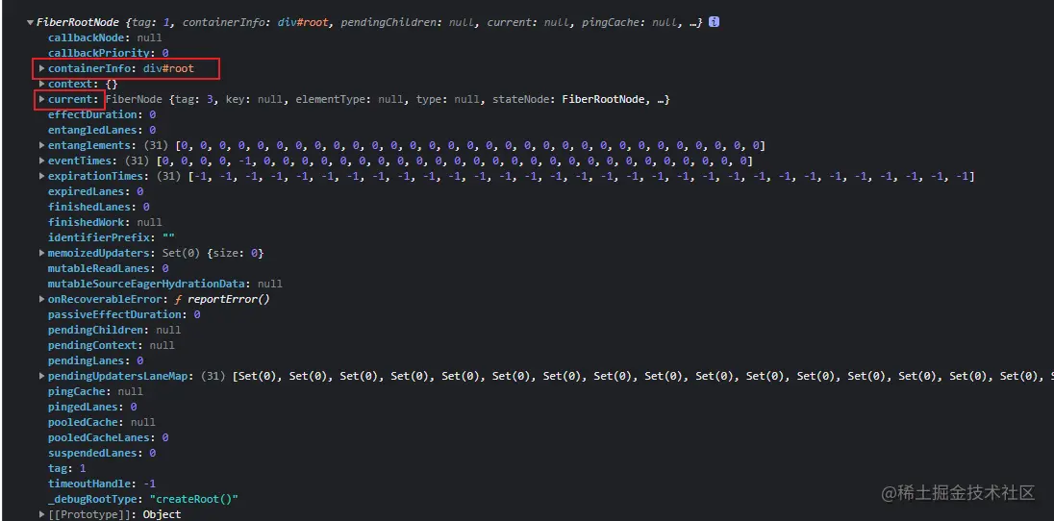Image resolution: width=1054 pixels, height=521 pixels.
Task: Click the FiberNode summary of current
Action: [388, 100]
